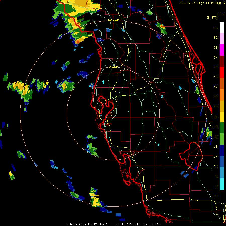
Task: Click the '38' legend value
Action: (x=216, y=97)
